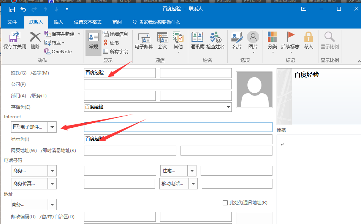Click the 职务 job title input field

pos(196,96)
